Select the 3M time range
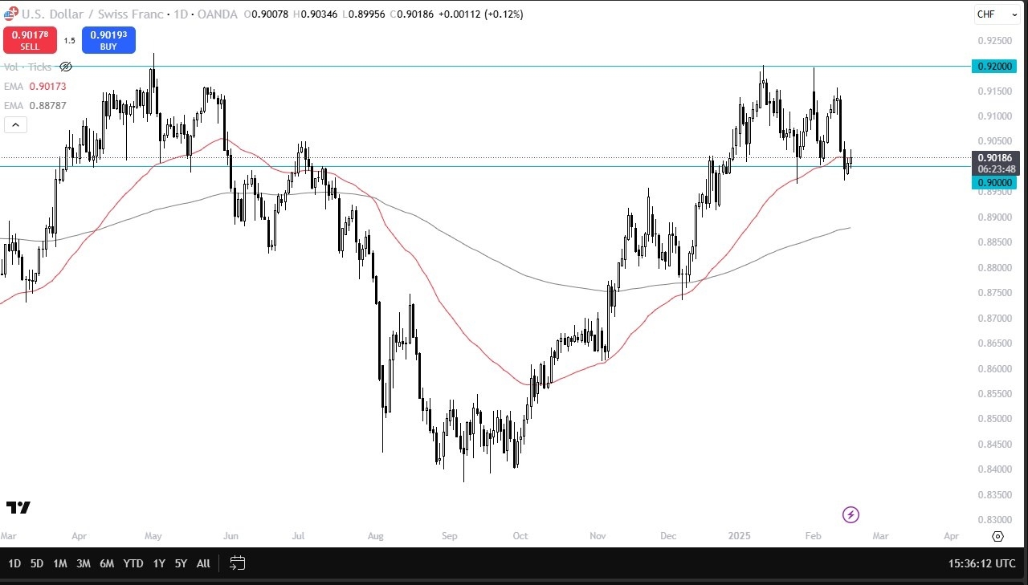 coord(84,563)
